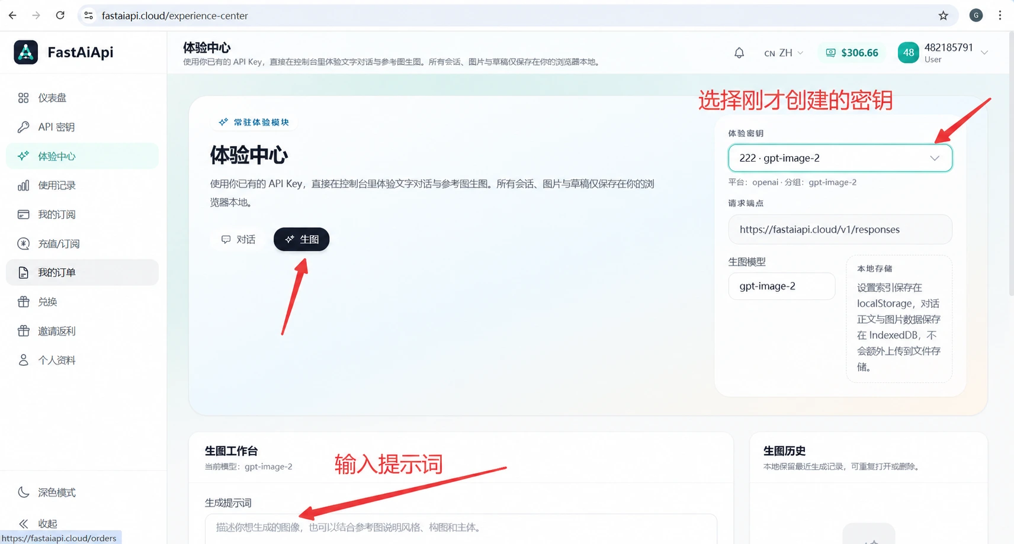The height and width of the screenshot is (544, 1014).
Task: Click the 个人资料 person icon
Action: click(x=23, y=360)
